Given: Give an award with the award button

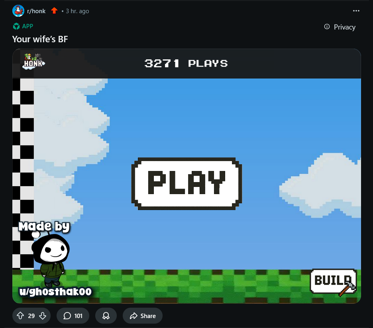Looking at the screenshot, I should coord(106,316).
